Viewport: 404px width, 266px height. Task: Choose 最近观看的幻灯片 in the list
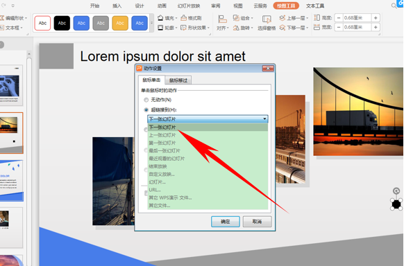[x=208, y=159]
